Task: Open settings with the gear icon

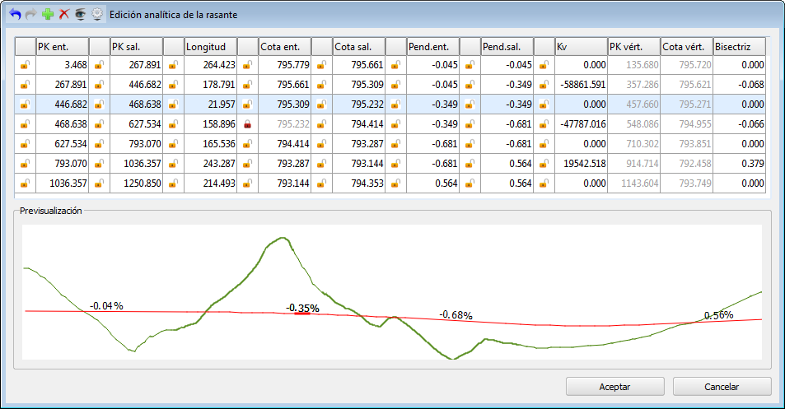Action: click(x=97, y=15)
